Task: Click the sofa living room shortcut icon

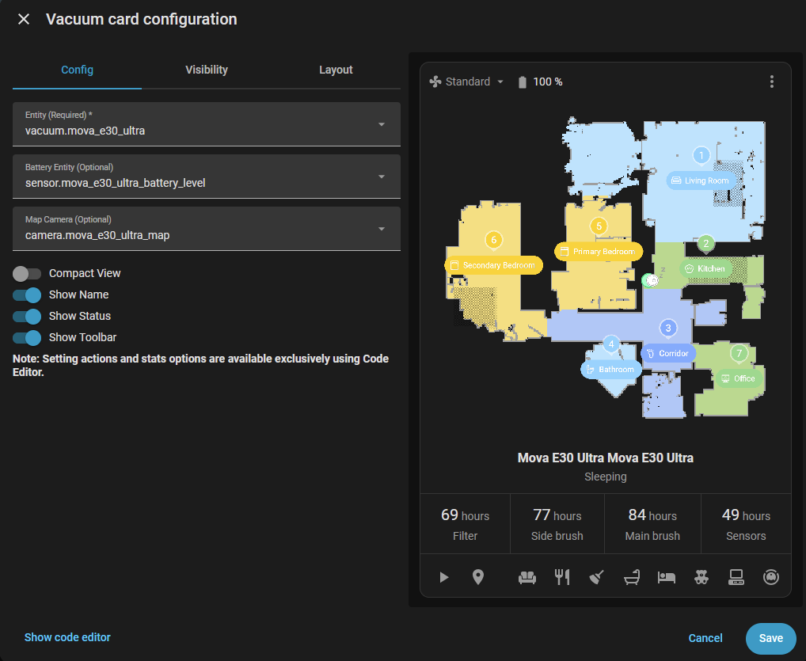Action: 527,577
